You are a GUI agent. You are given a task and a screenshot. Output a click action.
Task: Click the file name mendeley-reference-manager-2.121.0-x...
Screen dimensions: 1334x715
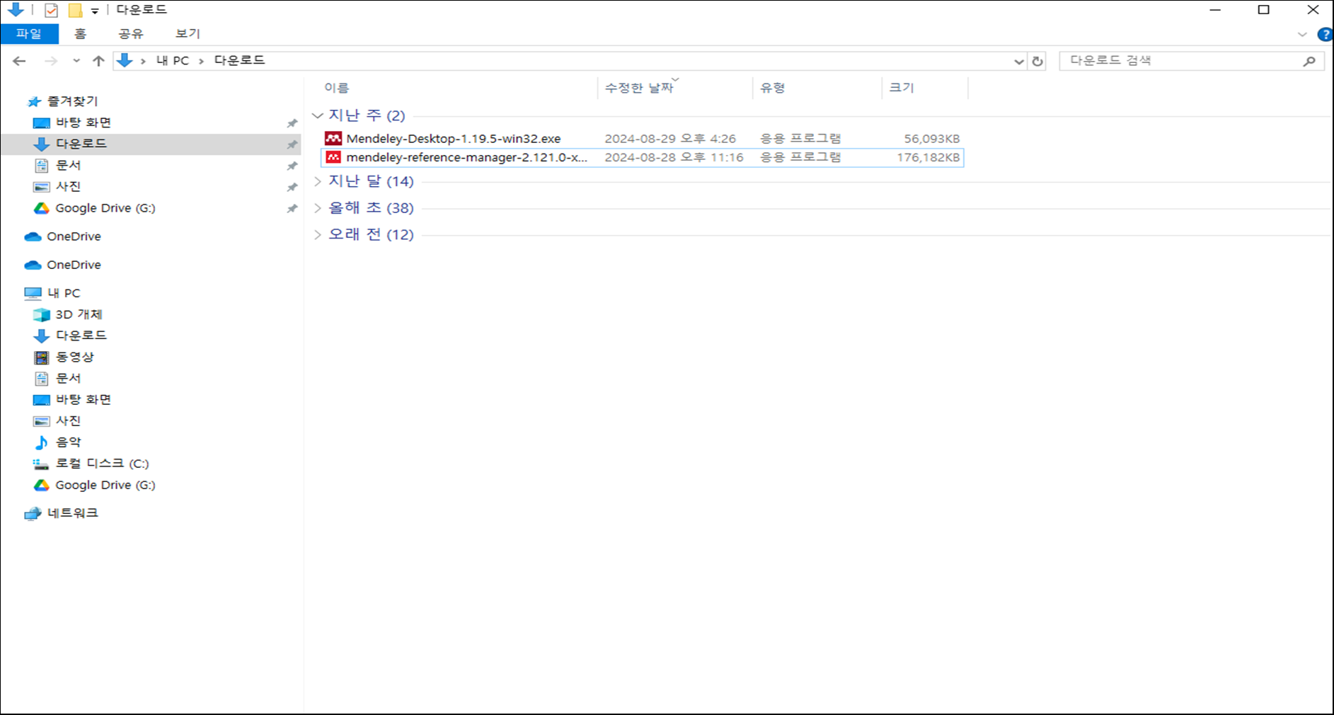[466, 157]
